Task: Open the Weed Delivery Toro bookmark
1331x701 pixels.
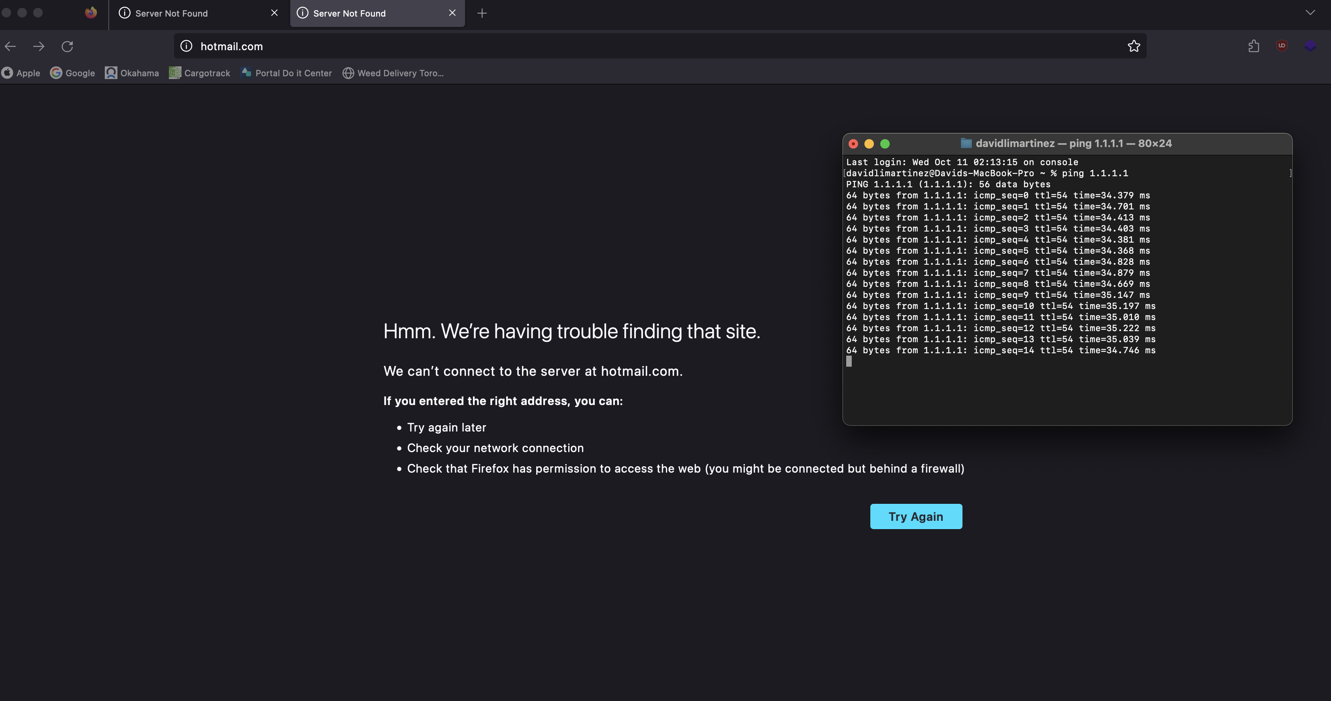Action: pyautogui.click(x=393, y=73)
